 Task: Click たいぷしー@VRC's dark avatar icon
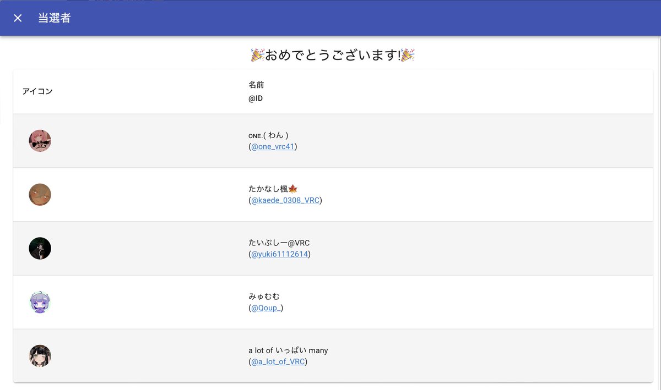tap(40, 248)
